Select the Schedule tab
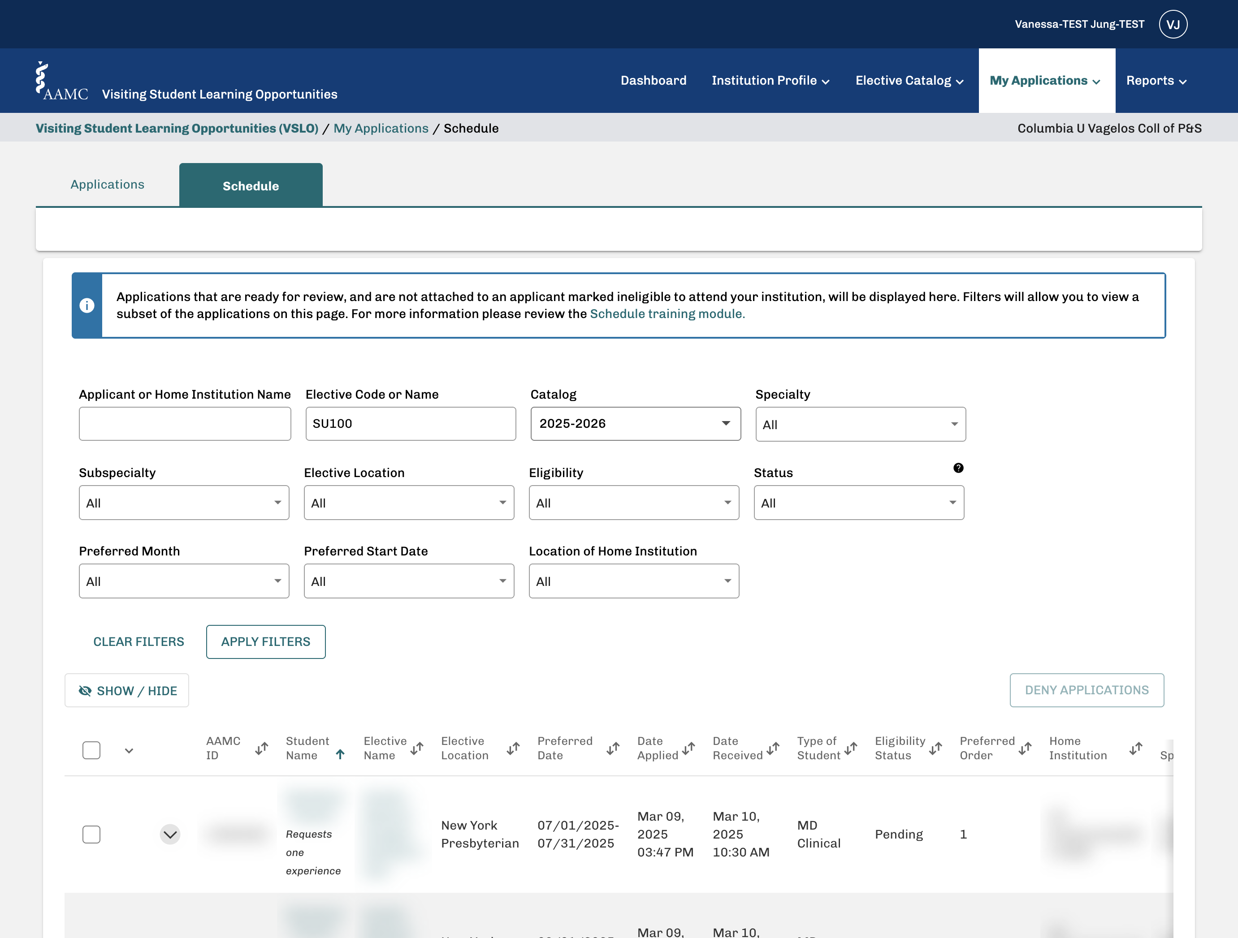The width and height of the screenshot is (1238, 938). click(x=251, y=186)
